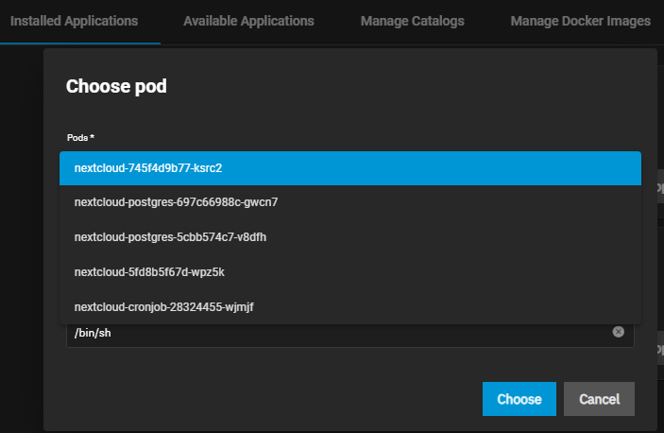
Task: Click the dimmed backdrop left of the dialog
Action: coord(21,236)
